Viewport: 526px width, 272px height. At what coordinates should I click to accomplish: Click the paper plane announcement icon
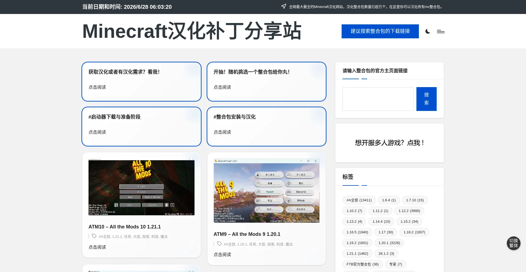(x=284, y=6)
